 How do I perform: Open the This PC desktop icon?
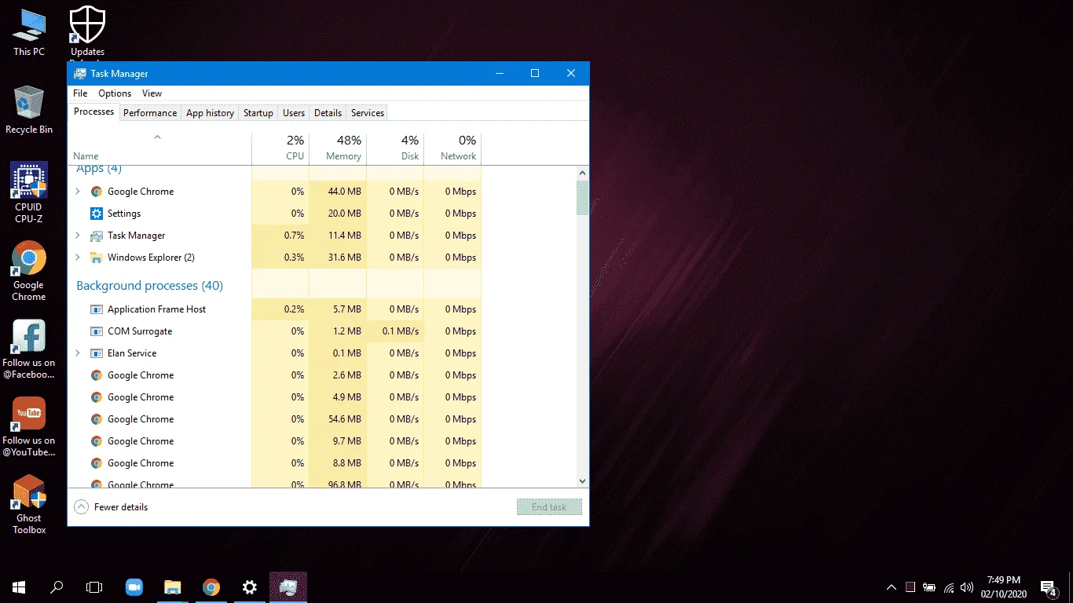point(29,32)
